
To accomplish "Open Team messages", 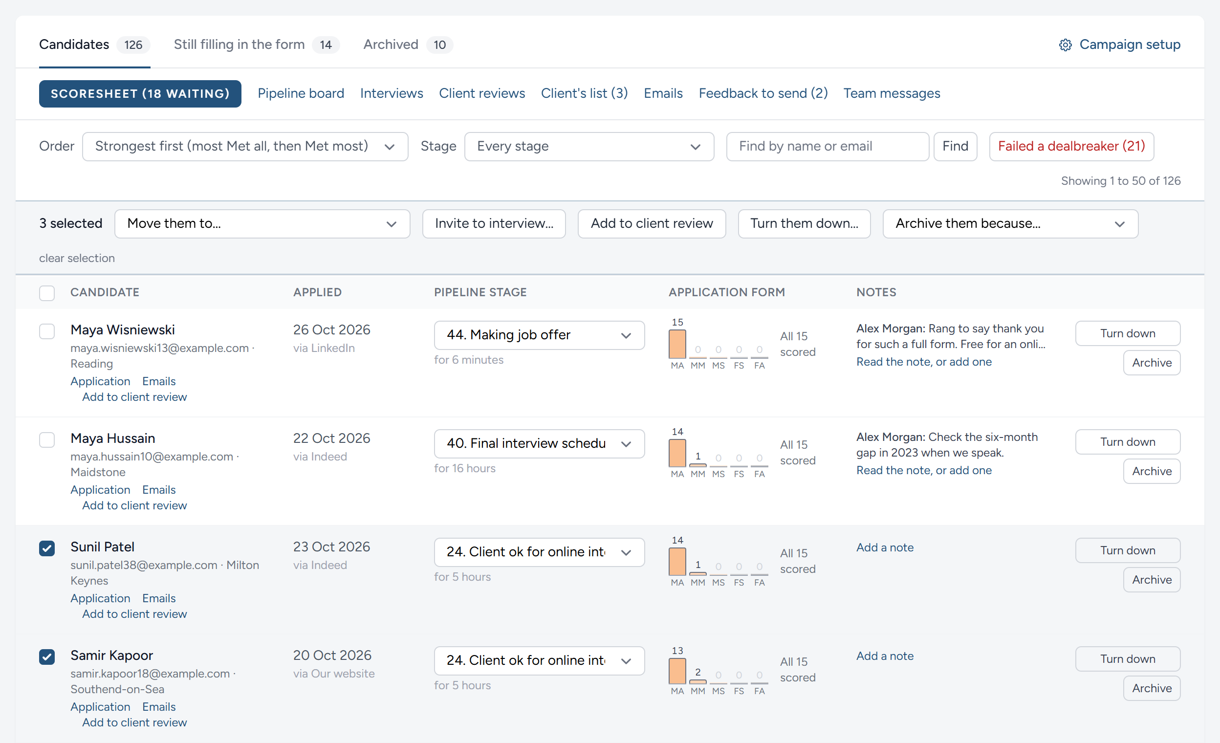I will coord(891,93).
